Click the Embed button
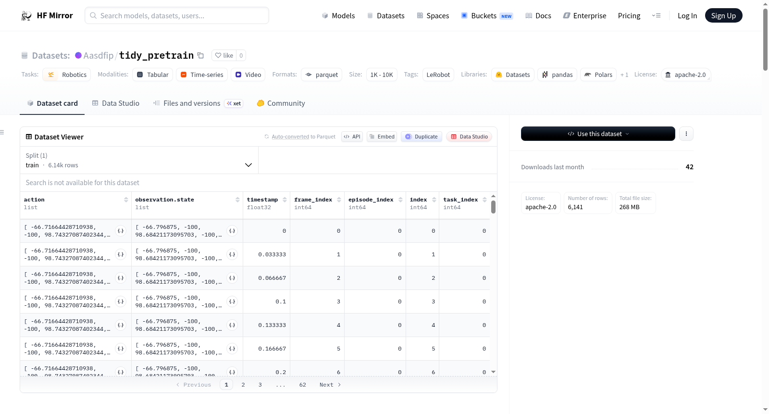Image resolution: width=769 pixels, height=414 pixels. pyautogui.click(x=382, y=137)
